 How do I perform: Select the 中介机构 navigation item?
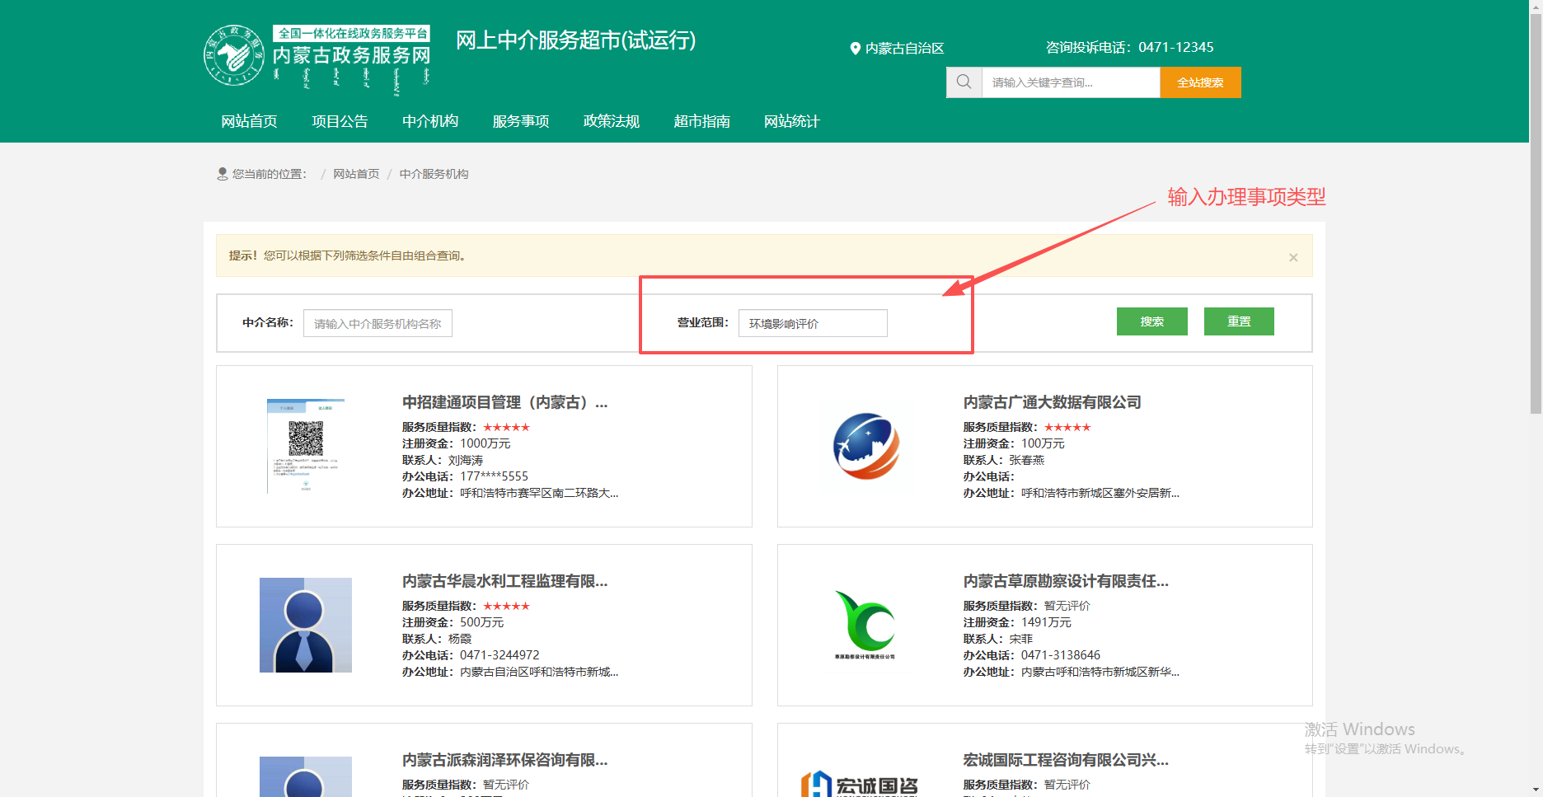click(430, 121)
